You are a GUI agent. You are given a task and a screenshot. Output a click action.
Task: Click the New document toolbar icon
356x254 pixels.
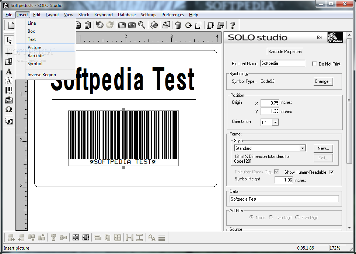(11, 25)
